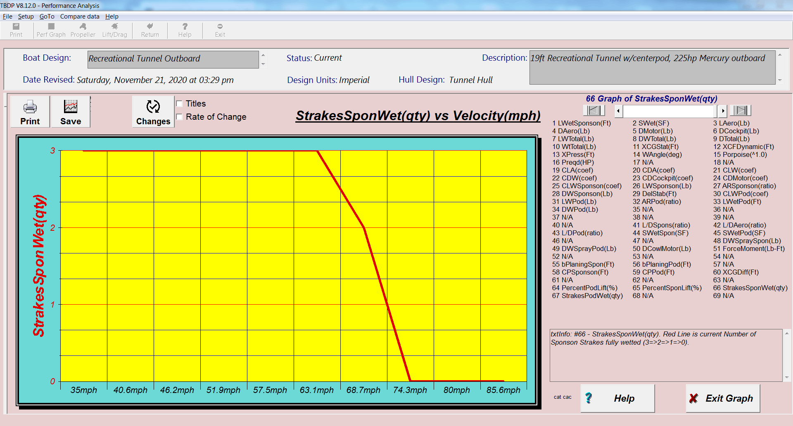Open the Perf Graph toolbar icon
The width and height of the screenshot is (793, 426).
51,31
